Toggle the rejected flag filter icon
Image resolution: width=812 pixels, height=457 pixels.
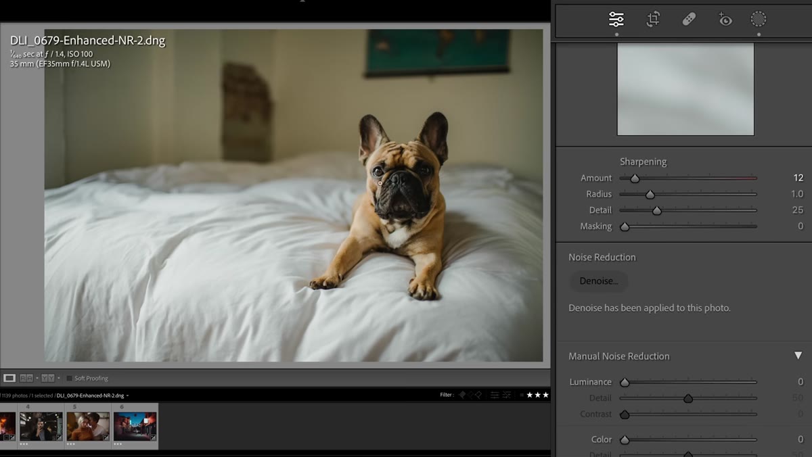tap(478, 395)
